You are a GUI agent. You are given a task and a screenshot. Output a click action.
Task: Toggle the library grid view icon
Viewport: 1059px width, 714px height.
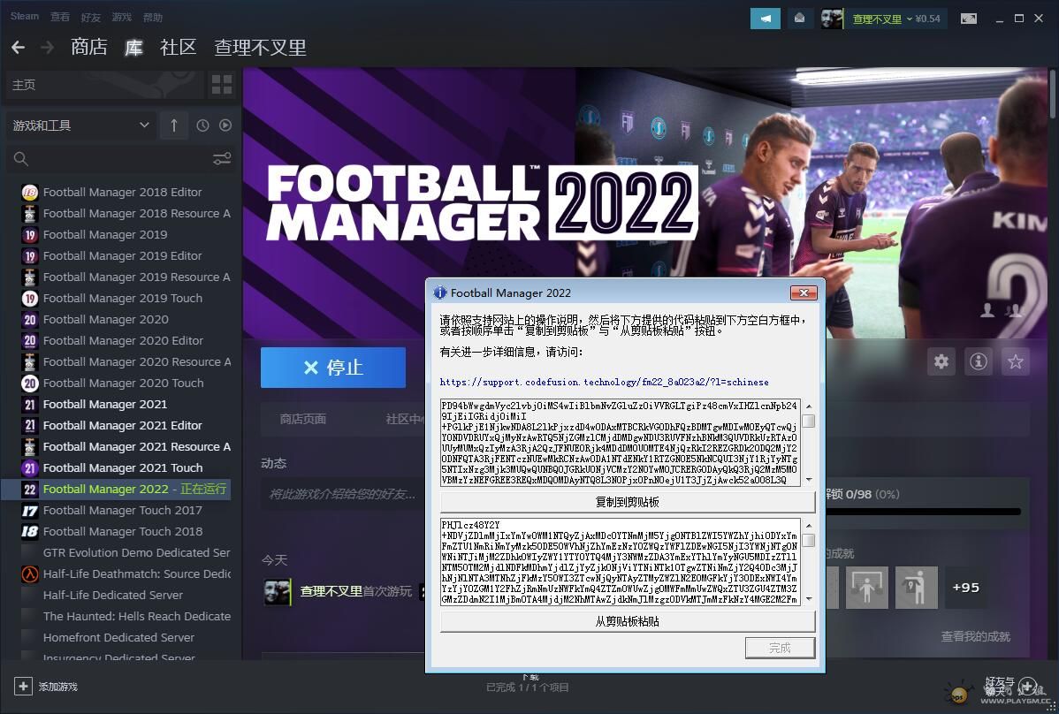(222, 84)
